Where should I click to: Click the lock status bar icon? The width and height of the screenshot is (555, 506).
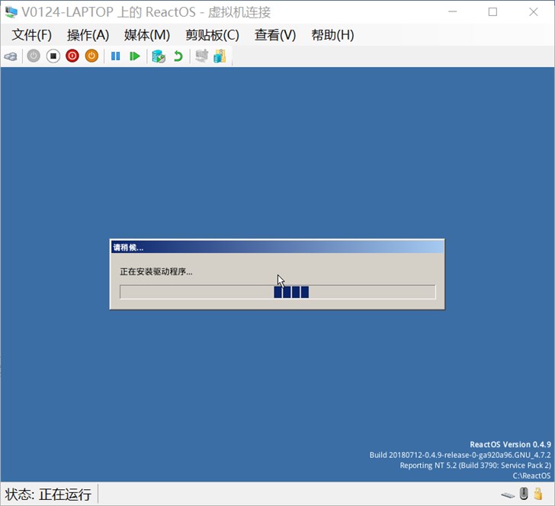pyautogui.click(x=538, y=494)
